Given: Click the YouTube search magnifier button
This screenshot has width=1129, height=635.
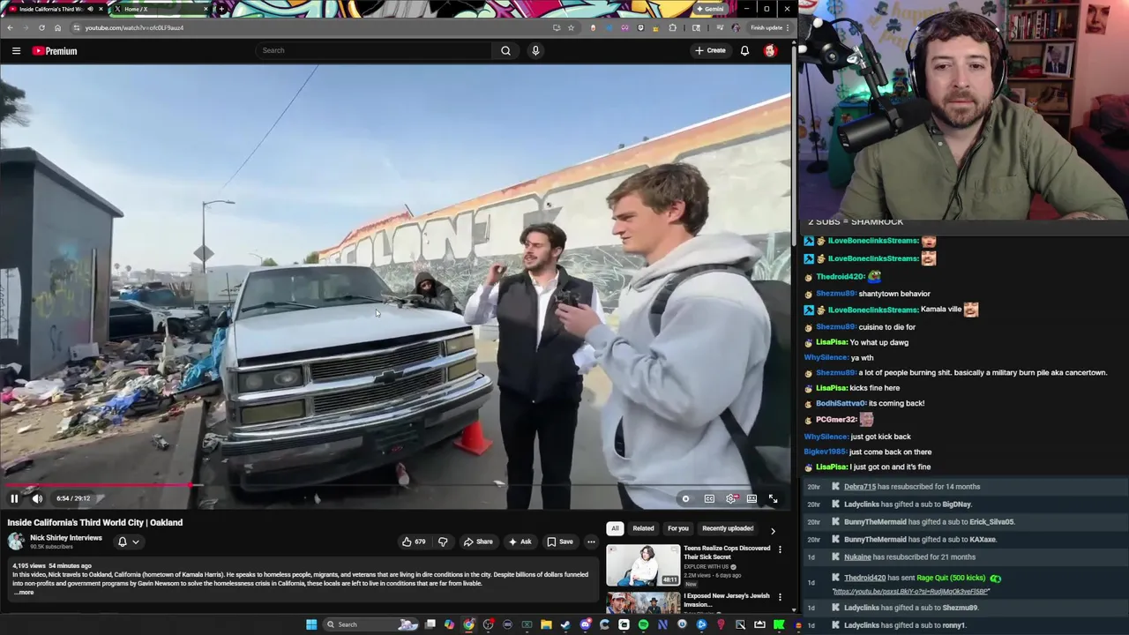Looking at the screenshot, I should tap(505, 50).
